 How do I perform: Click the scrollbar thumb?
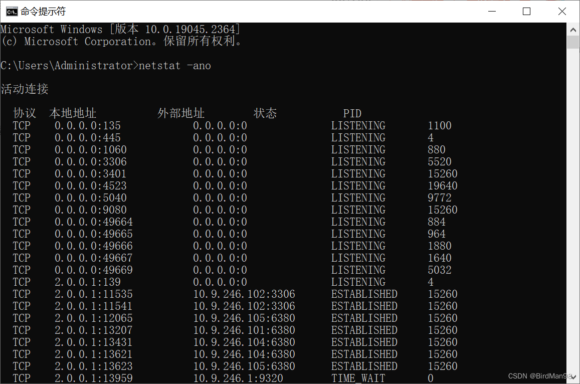click(573, 43)
